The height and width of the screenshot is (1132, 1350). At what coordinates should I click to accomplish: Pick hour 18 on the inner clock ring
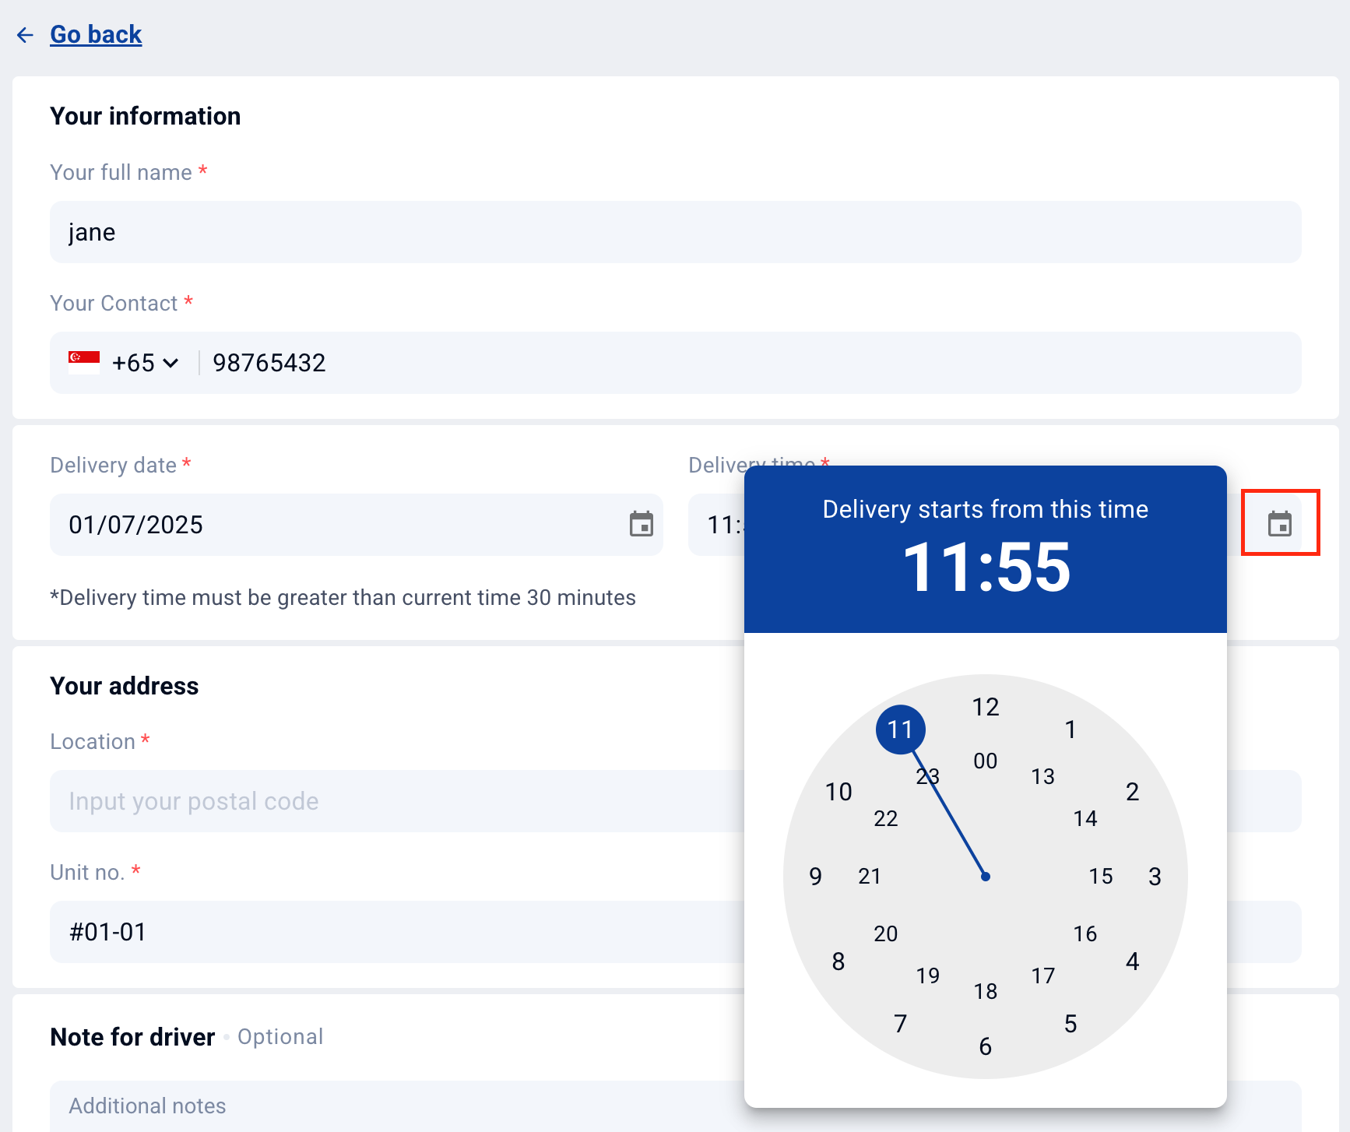pyautogui.click(x=985, y=991)
